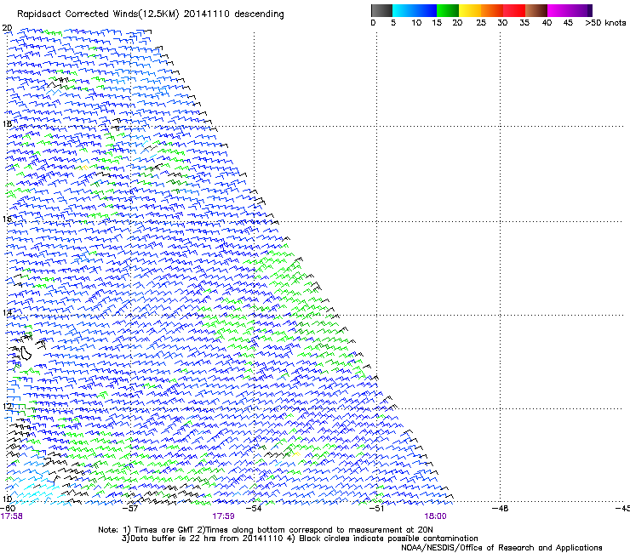Image resolution: width=630 pixels, height=553 pixels.
Task: Click the purple time stamp '17:58'
Action: 12,516
